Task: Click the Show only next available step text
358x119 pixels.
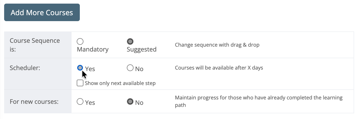Action: 120,83
